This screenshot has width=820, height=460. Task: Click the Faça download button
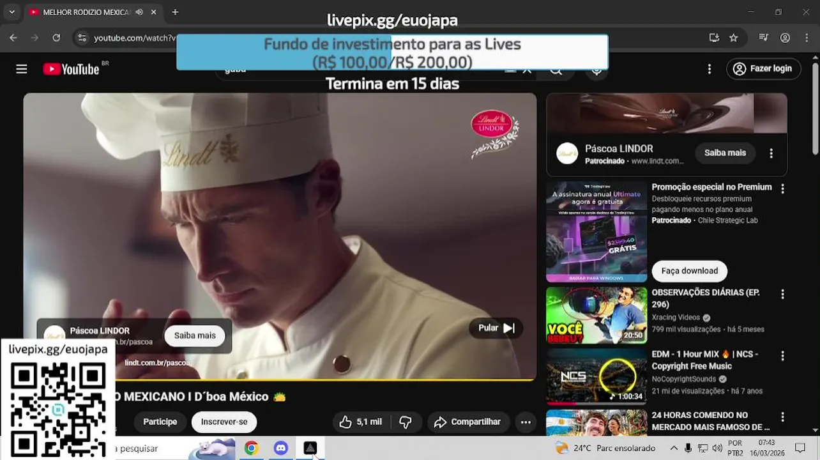690,271
